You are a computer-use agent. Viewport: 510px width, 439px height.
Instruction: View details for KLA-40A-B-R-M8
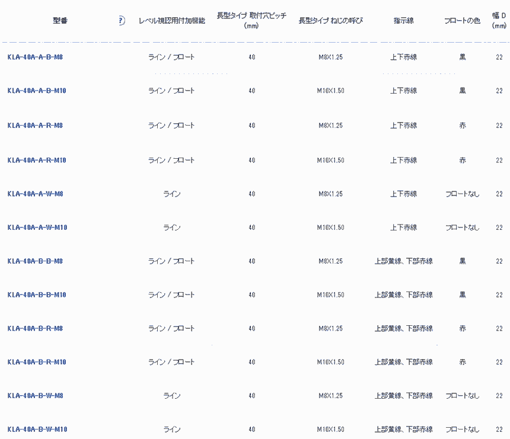[x=35, y=329]
